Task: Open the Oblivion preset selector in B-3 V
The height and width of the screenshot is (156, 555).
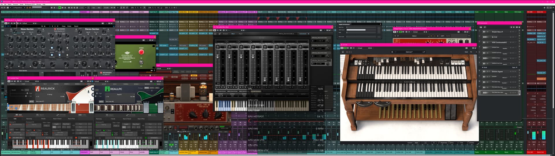Action: point(409,52)
